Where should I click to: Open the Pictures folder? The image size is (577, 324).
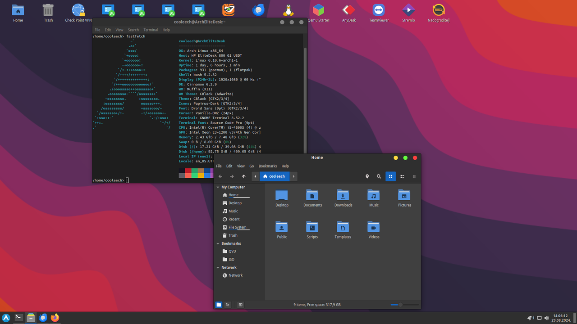click(404, 198)
